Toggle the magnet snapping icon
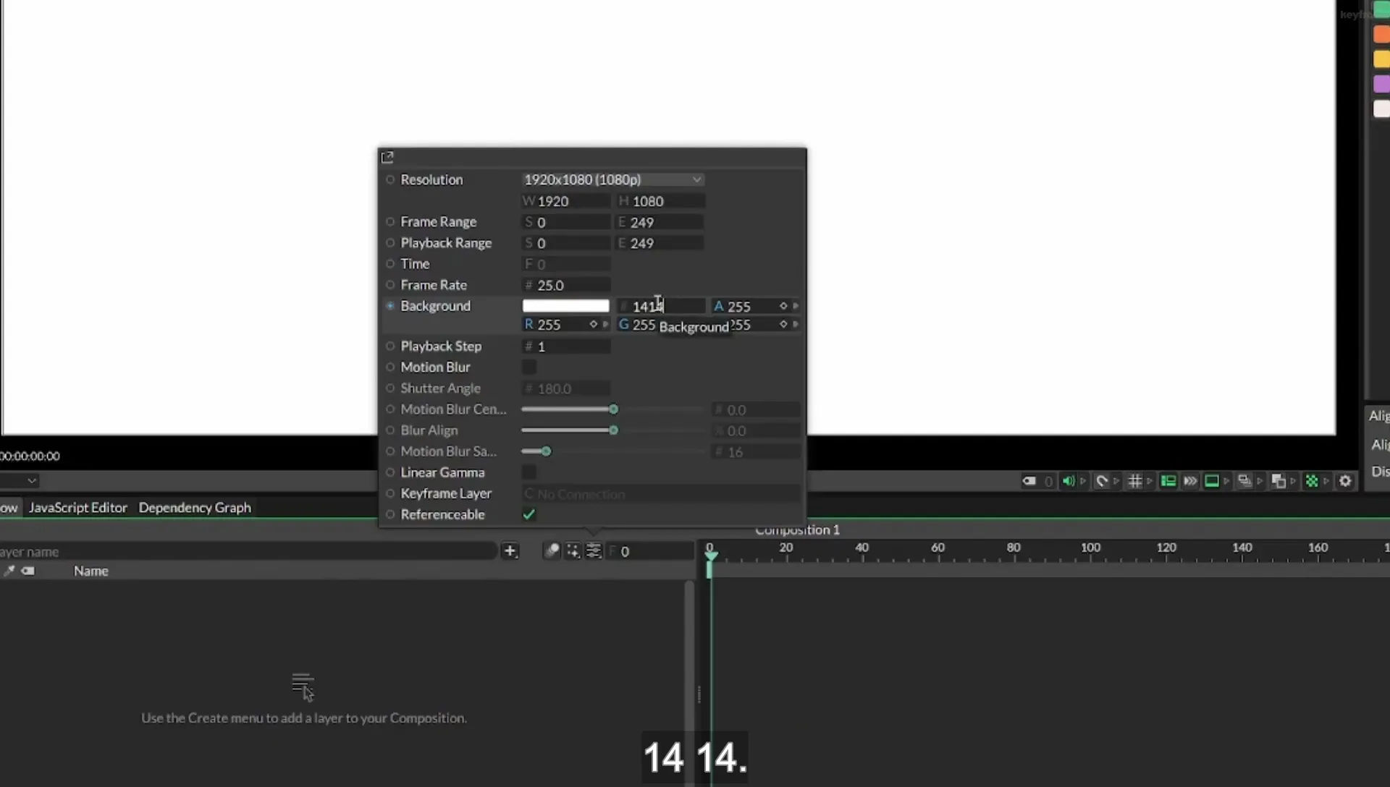 coord(1102,481)
